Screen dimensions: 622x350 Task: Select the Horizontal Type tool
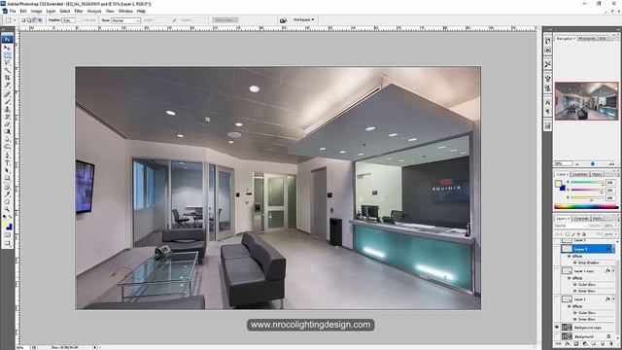[x=7, y=162]
